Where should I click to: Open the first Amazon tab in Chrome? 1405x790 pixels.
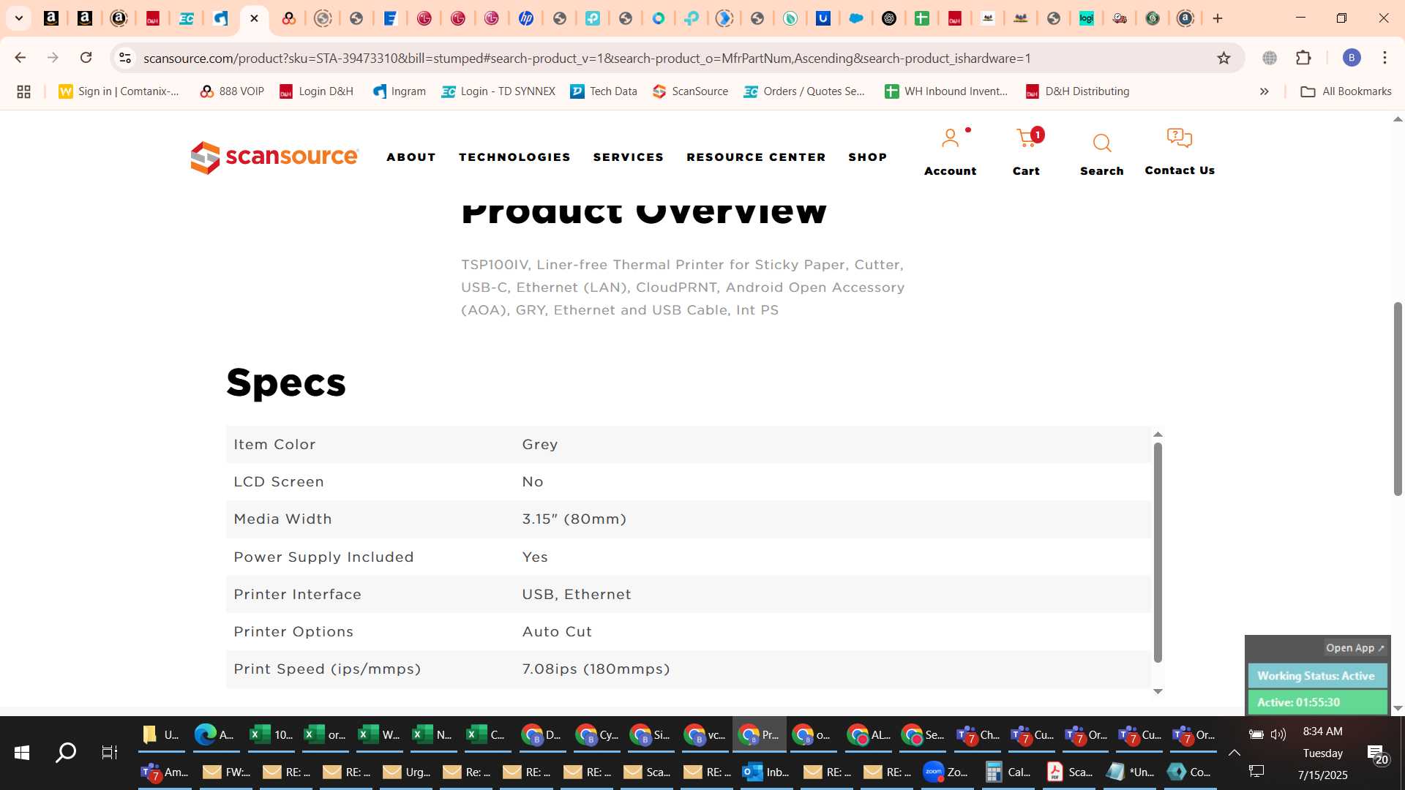pos(51,18)
